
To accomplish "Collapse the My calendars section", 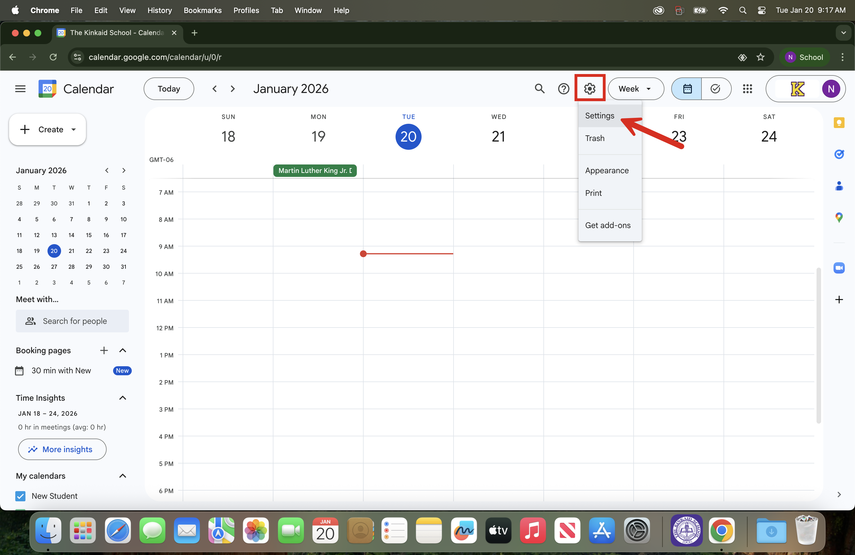I will pos(122,476).
